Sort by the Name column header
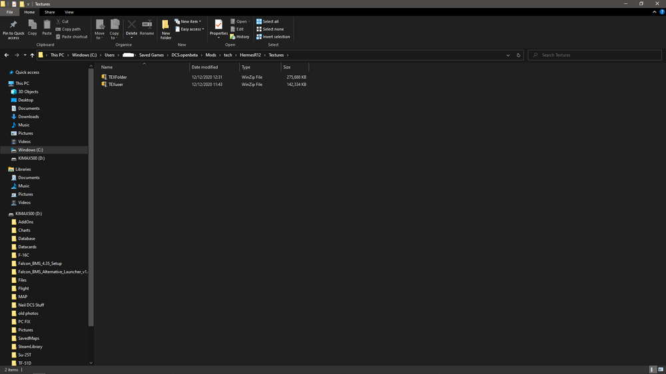 145,67
